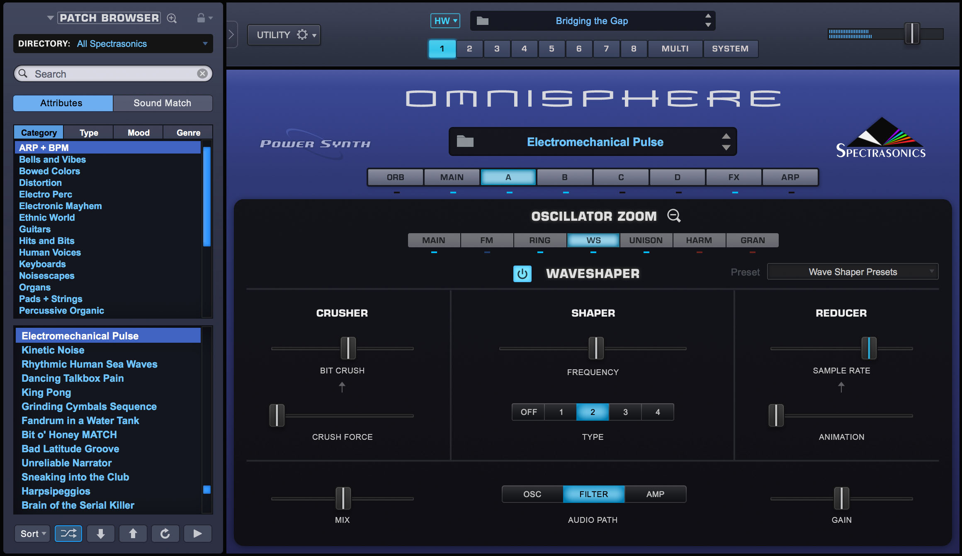This screenshot has width=962, height=556.
Task: Open the HW dropdown menu
Action: pyautogui.click(x=445, y=21)
